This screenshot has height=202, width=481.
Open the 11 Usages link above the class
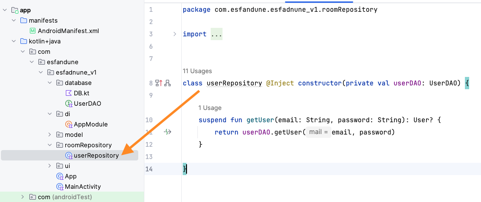[x=197, y=71]
